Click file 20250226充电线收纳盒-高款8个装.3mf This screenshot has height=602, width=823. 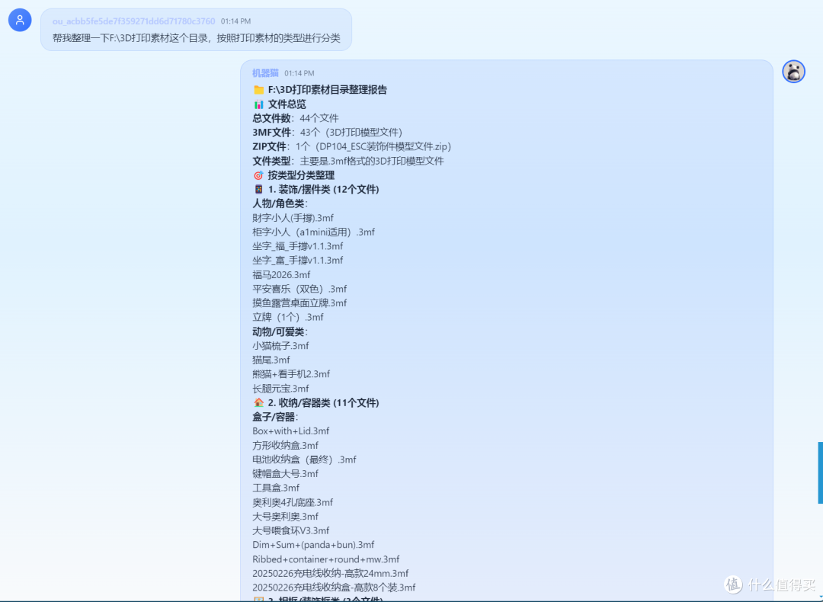(x=335, y=588)
